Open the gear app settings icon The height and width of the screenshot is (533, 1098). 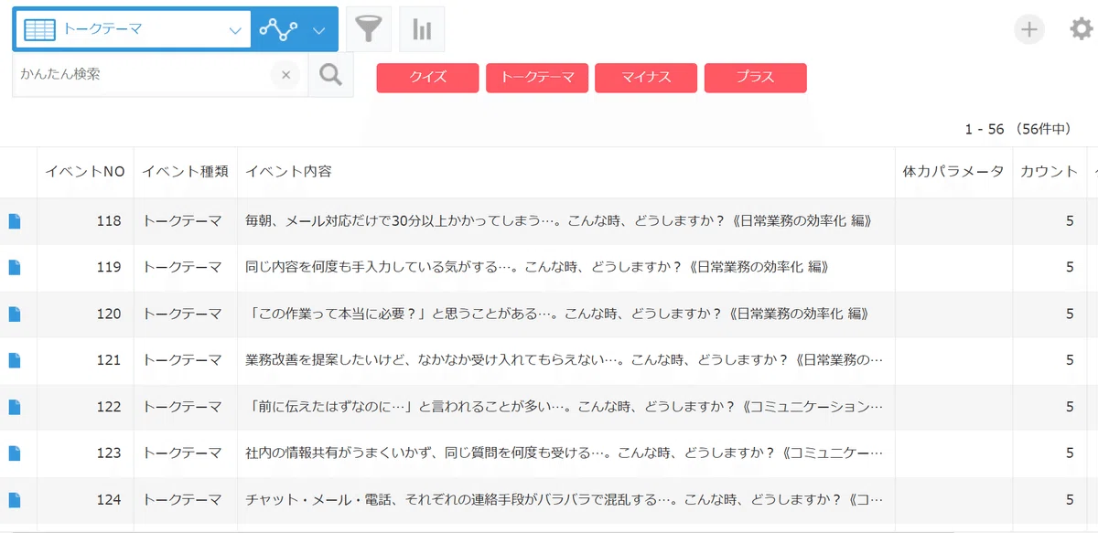point(1082,29)
